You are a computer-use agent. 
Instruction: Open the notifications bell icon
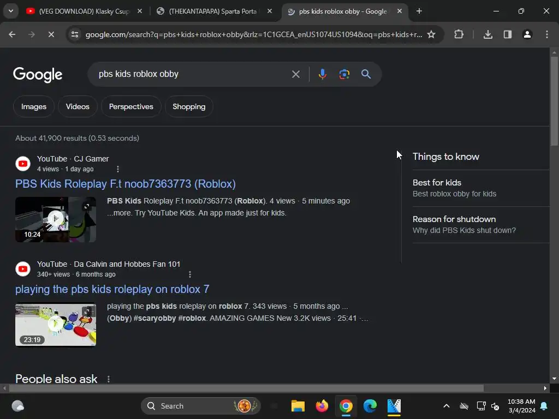[x=544, y=406]
